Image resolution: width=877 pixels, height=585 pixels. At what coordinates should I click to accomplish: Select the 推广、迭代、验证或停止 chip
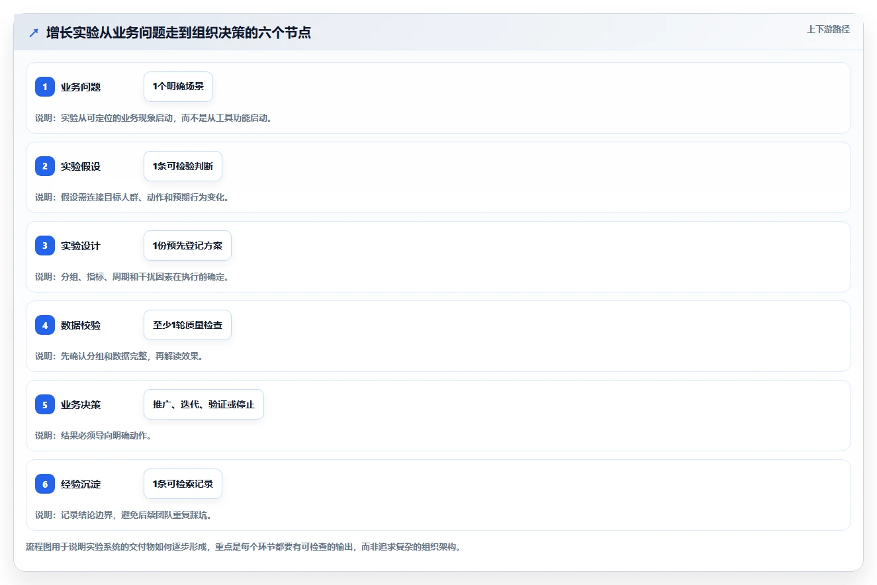click(x=204, y=404)
